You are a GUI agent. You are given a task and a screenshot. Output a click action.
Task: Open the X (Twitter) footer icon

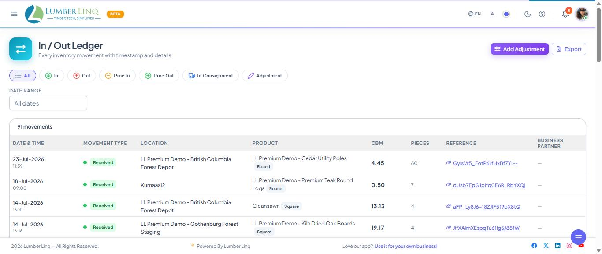[546, 246]
